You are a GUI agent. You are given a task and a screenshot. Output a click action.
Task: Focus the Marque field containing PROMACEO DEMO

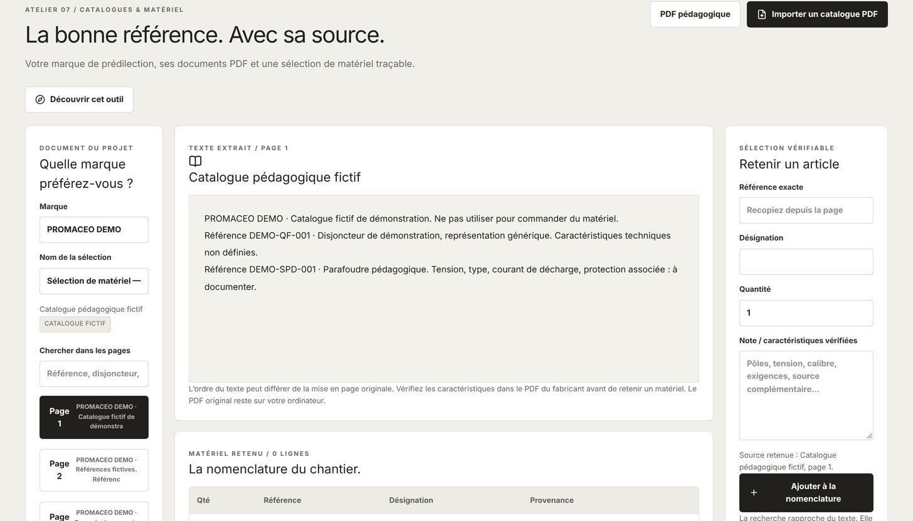[x=94, y=230]
